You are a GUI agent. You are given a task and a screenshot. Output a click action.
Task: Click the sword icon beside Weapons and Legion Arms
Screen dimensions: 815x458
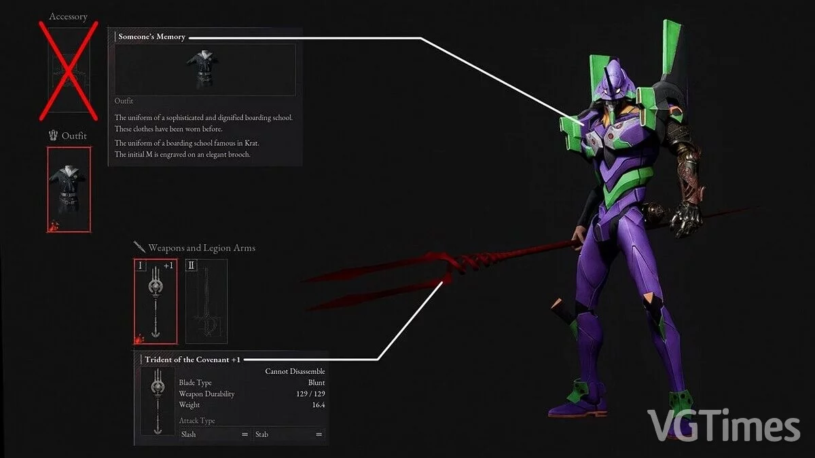[x=140, y=248]
